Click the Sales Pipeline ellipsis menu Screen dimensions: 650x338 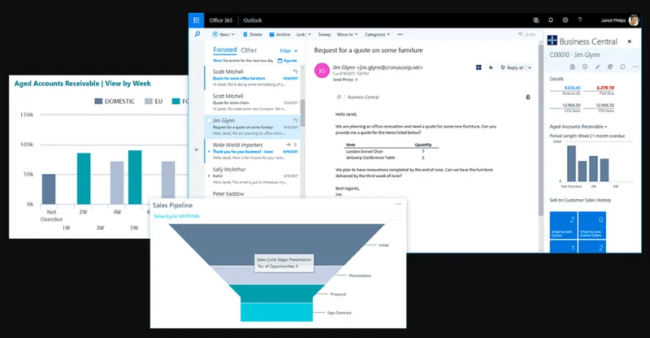(398, 204)
